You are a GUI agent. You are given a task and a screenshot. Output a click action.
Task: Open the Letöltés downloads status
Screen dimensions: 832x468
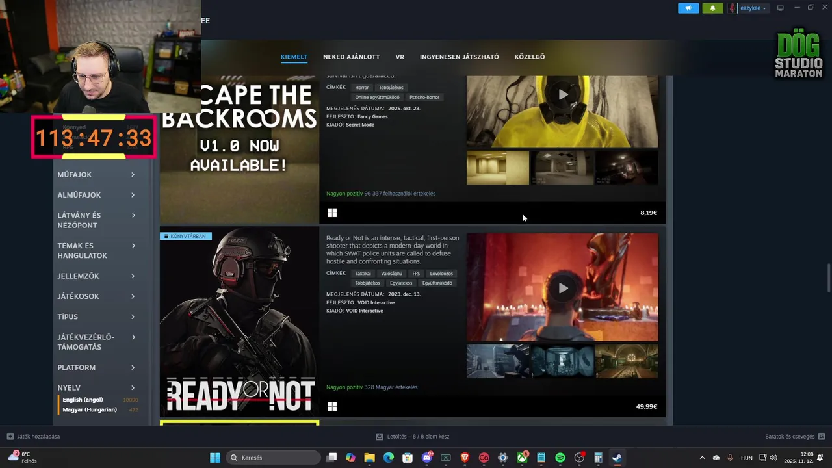(x=413, y=436)
